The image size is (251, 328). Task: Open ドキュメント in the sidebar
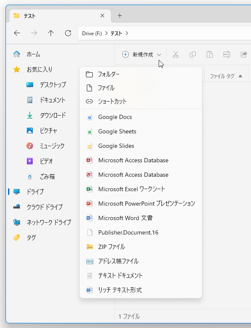tap(46, 100)
